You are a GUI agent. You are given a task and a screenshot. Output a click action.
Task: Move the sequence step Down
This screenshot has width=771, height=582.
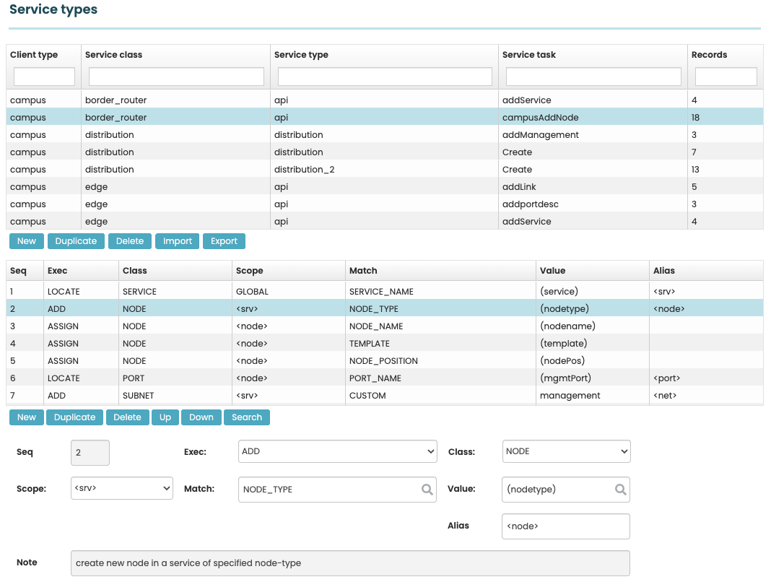click(x=201, y=417)
